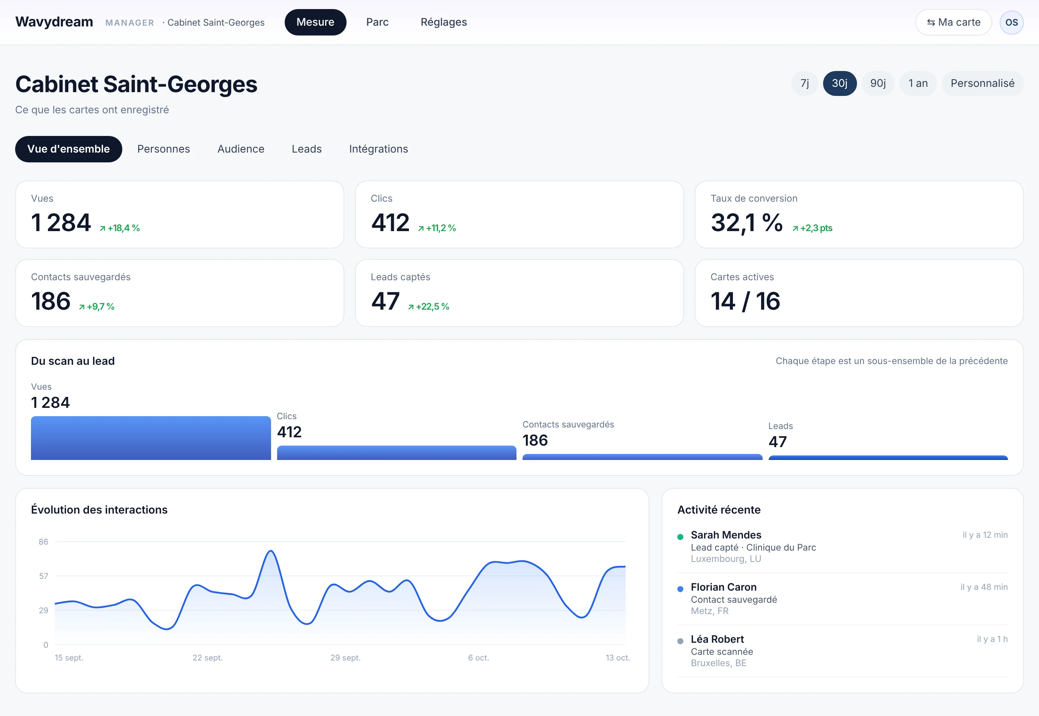Image resolution: width=1039 pixels, height=716 pixels.
Task: Click the Évolution des interactions chart title
Action: [x=99, y=510]
